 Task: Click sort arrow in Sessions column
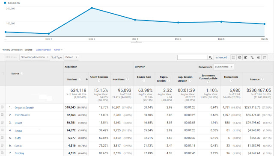[x=86, y=79]
